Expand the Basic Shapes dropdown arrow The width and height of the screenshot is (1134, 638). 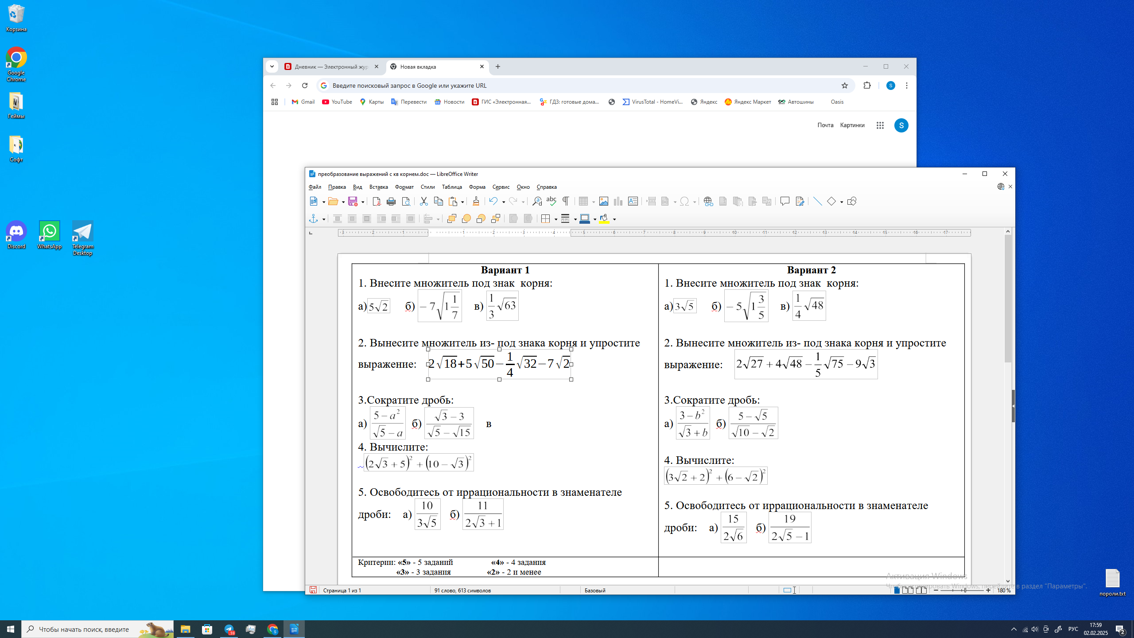click(841, 202)
